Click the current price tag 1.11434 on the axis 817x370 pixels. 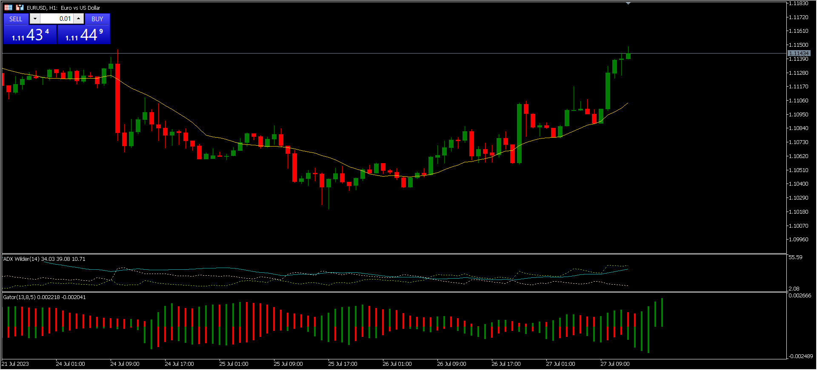[x=799, y=54]
